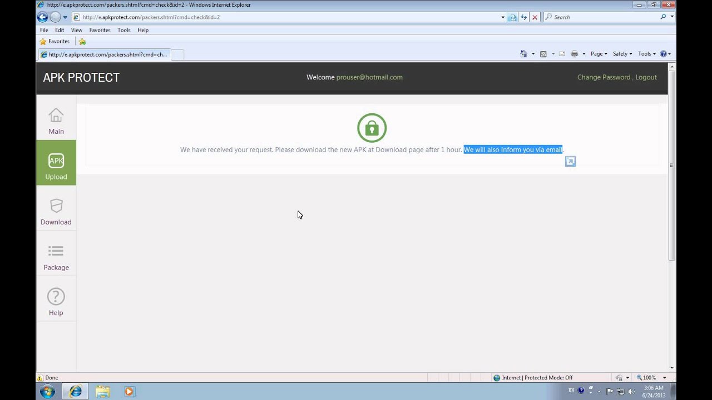
Task: Click the APK PROTECT logo title
Action: pos(81,78)
